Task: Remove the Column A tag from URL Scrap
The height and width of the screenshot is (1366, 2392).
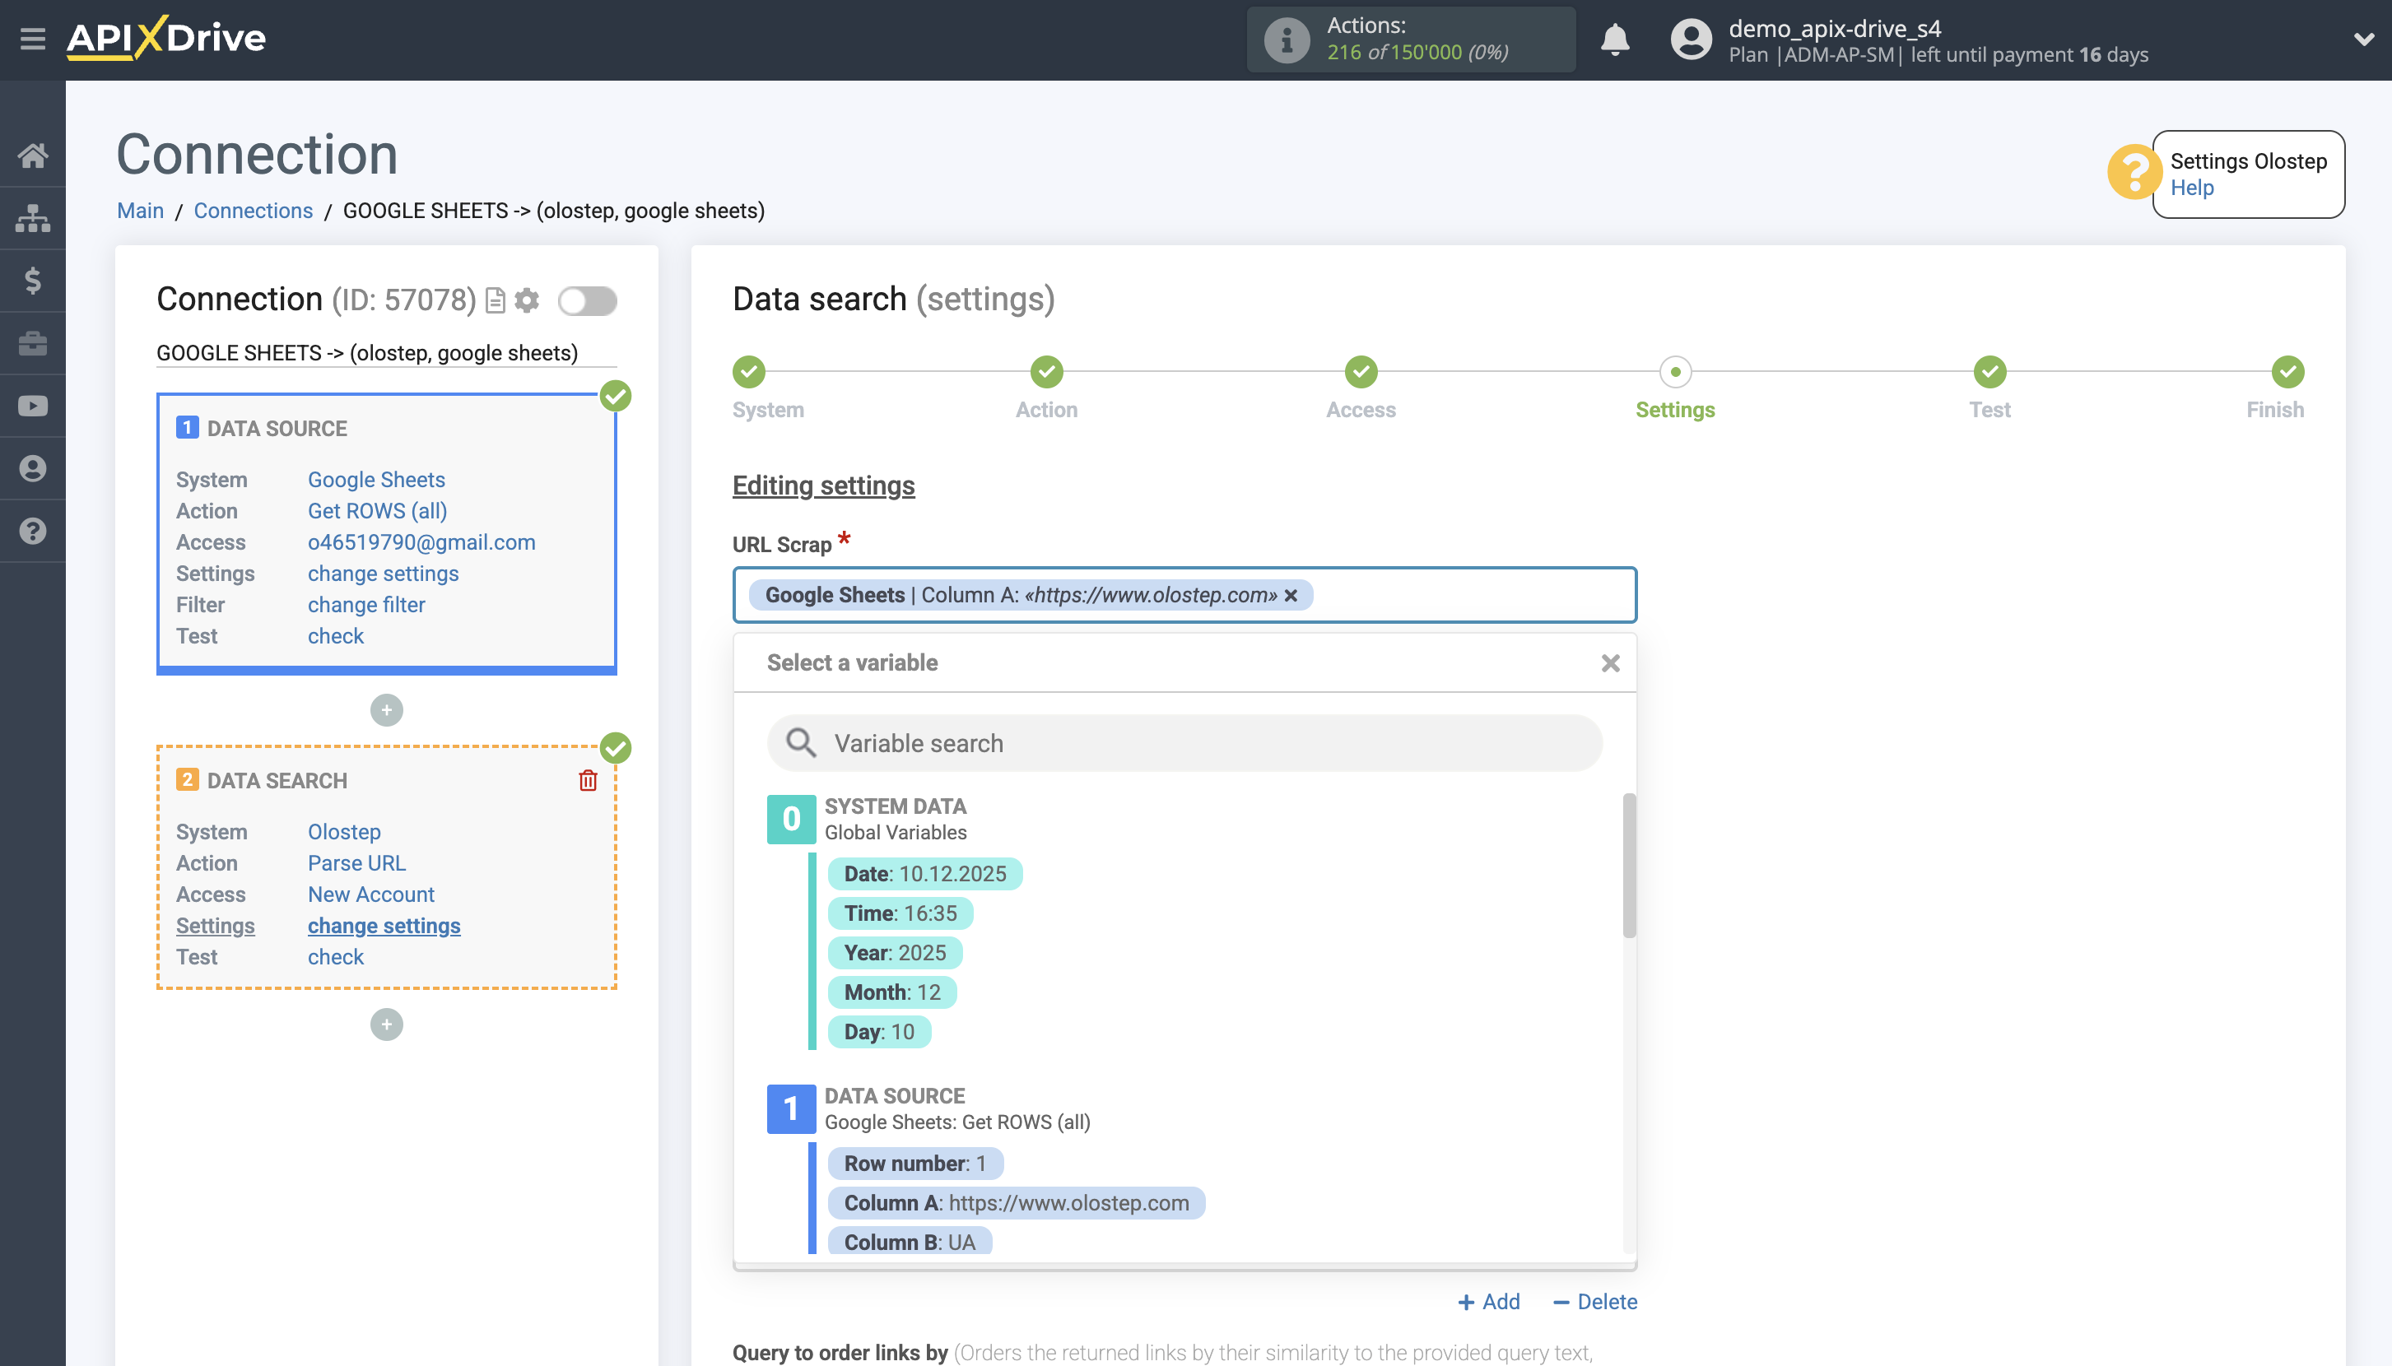Action: (x=1291, y=596)
